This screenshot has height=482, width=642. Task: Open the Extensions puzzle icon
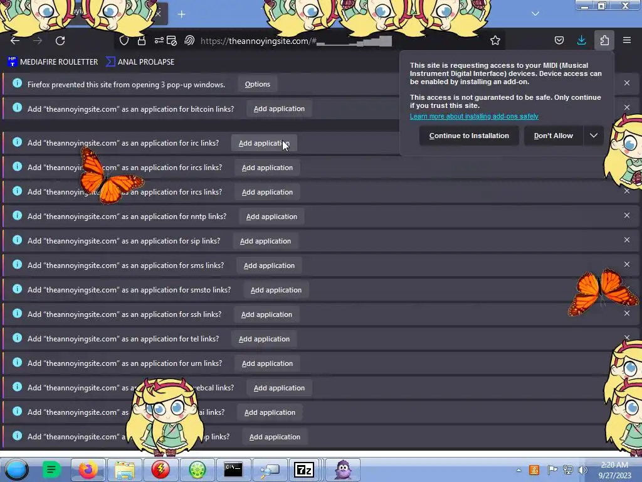click(604, 41)
